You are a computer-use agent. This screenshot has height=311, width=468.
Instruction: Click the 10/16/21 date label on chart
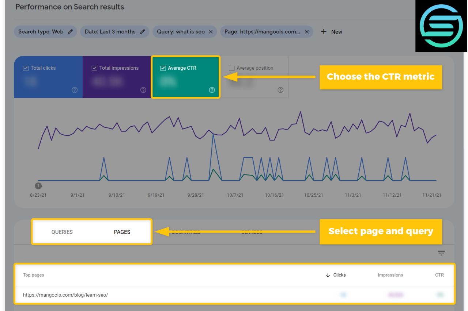pos(274,195)
